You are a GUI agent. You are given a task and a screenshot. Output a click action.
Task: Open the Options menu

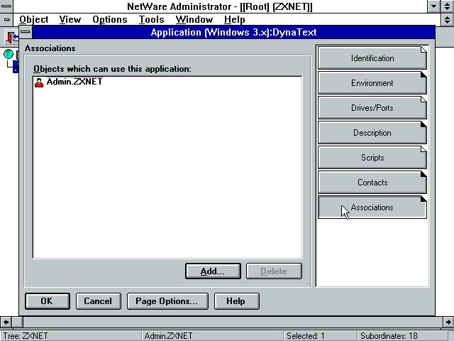click(110, 19)
